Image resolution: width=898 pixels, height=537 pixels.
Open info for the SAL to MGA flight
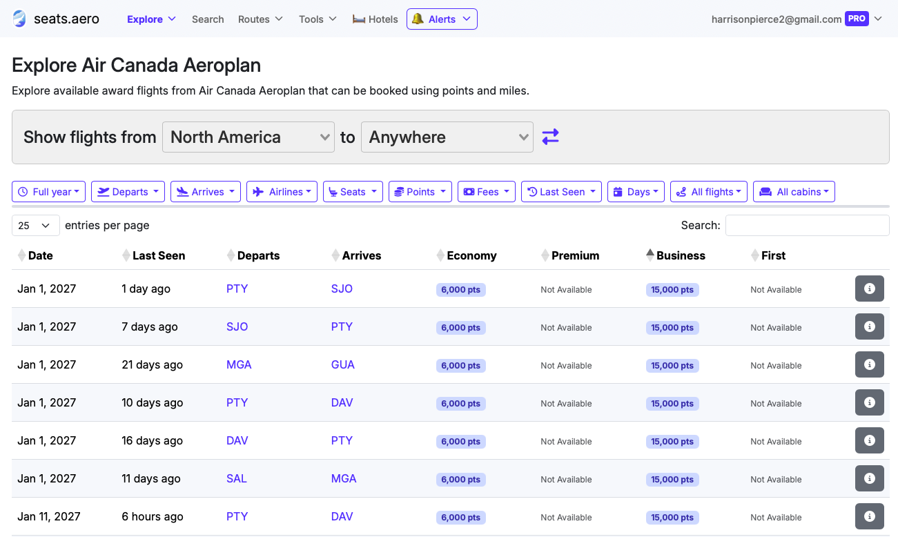tap(870, 478)
